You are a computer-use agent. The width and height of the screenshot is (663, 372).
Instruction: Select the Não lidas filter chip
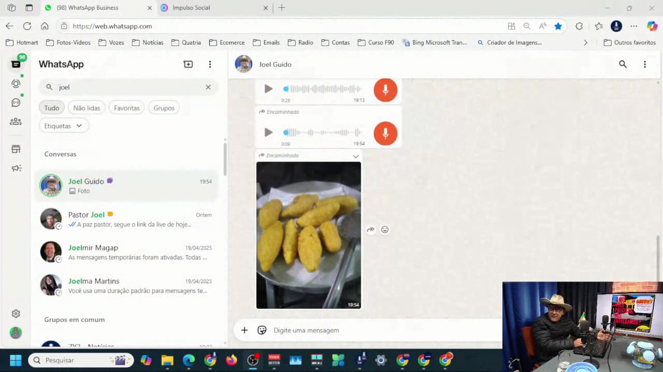point(87,108)
